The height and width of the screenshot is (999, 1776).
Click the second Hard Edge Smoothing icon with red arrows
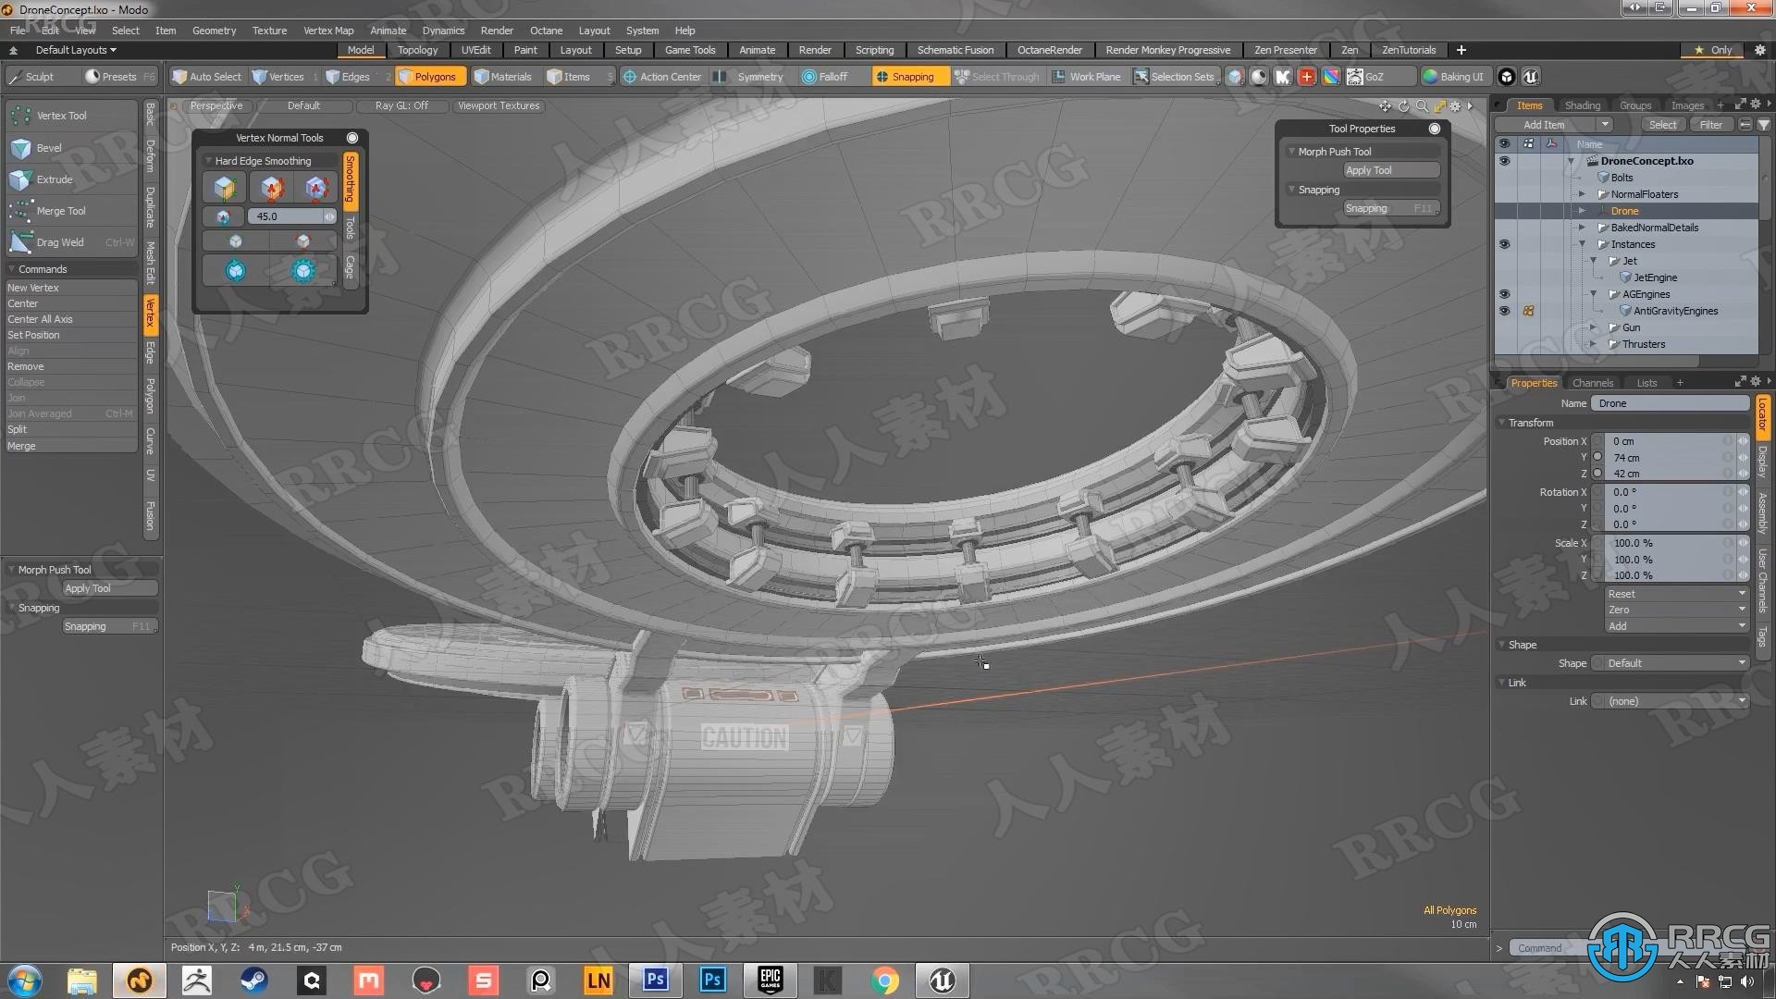point(272,188)
